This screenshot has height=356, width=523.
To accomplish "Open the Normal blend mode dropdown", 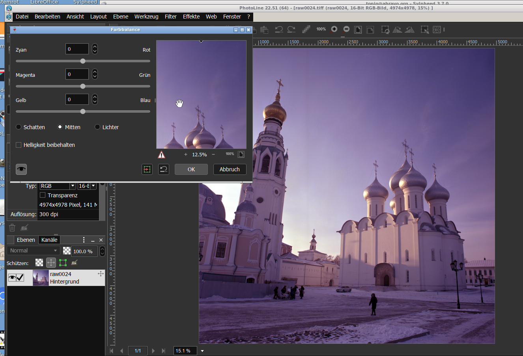I will [x=33, y=250].
